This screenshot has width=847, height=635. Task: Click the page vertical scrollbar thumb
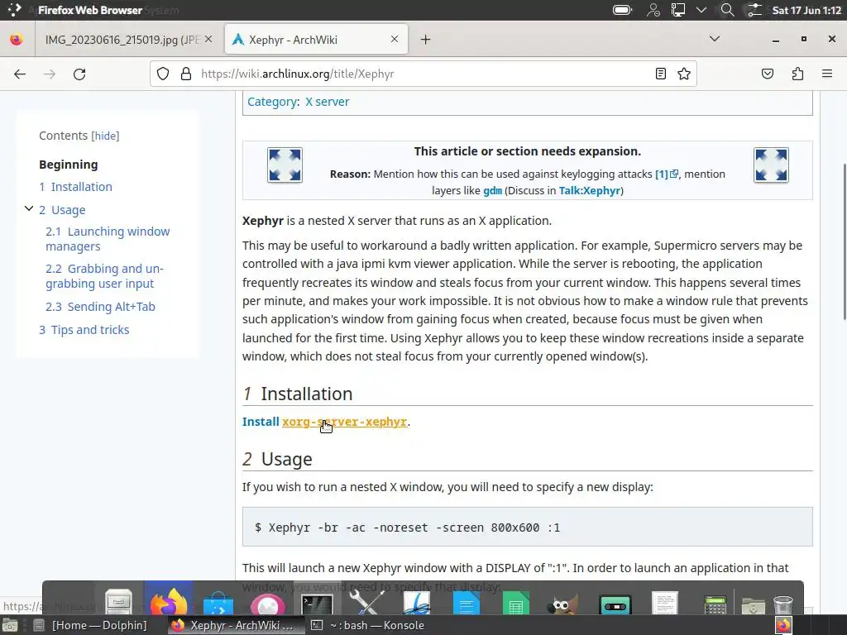coord(844,241)
